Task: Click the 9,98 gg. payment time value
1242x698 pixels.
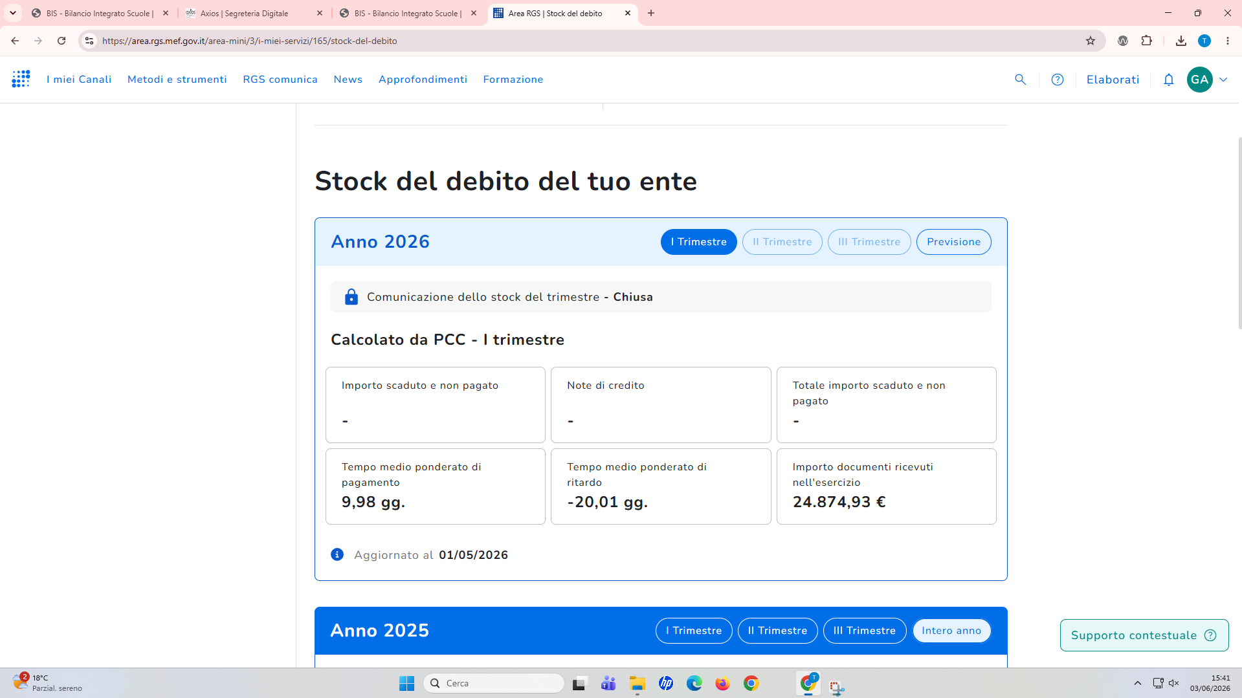Action: [x=373, y=502]
